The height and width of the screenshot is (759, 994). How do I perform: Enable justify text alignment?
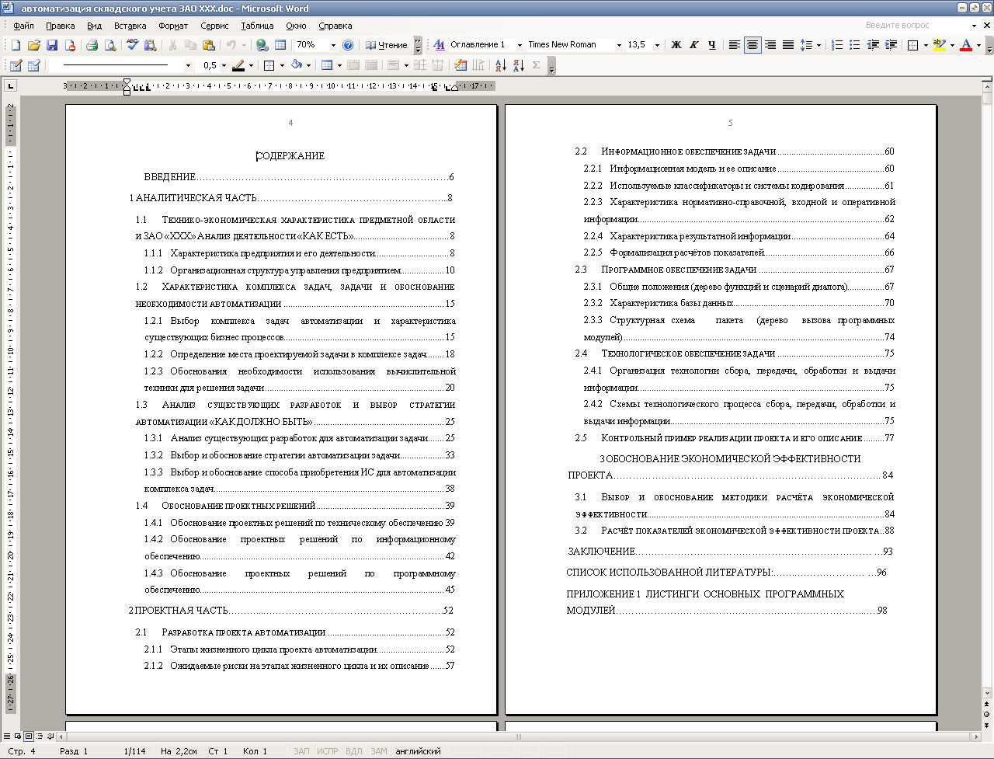[787, 45]
